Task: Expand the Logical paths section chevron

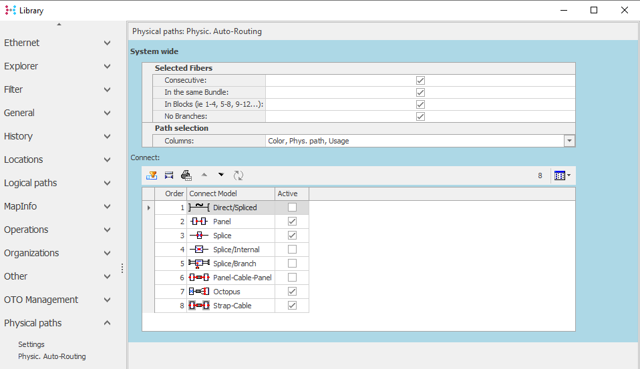Action: point(107,183)
